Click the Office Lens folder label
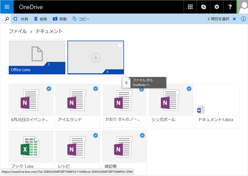This screenshot has width=248, height=176. pyautogui.click(x=21, y=70)
